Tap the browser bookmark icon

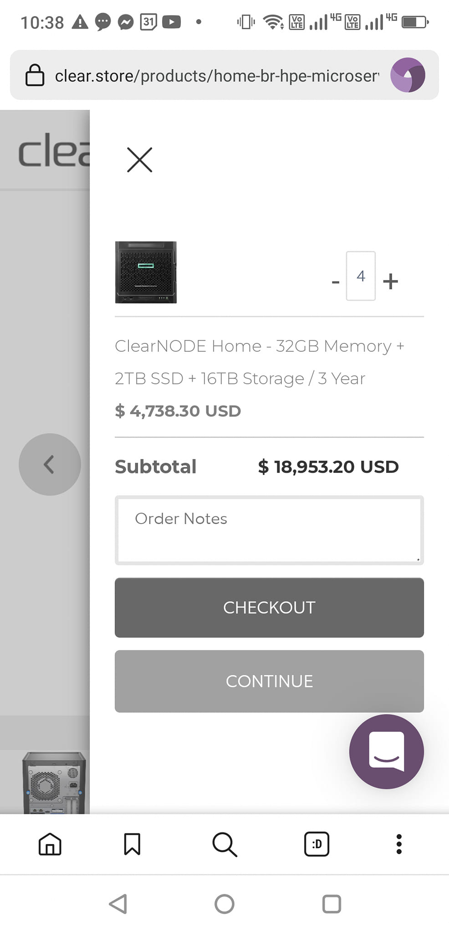coord(132,844)
